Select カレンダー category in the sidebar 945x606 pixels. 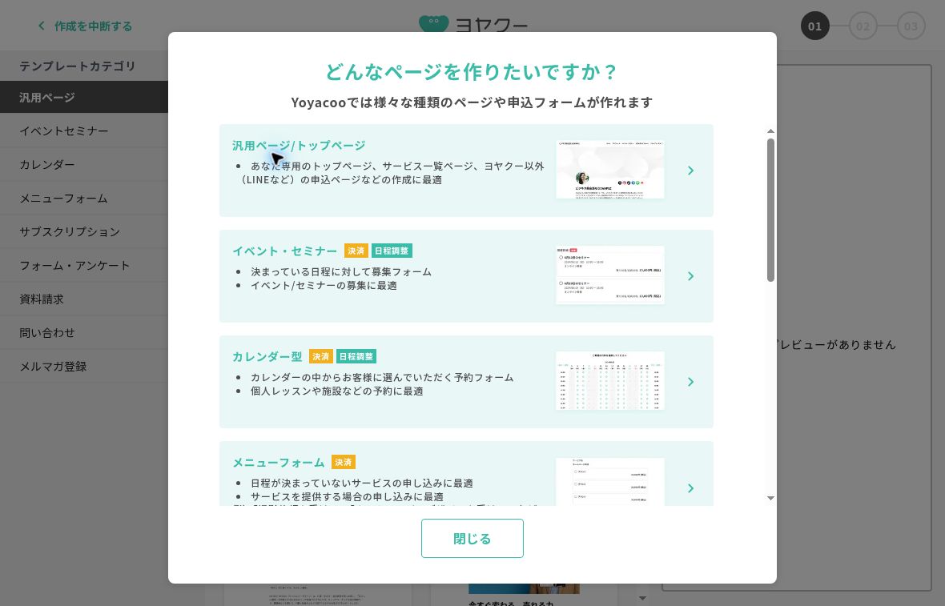84,164
